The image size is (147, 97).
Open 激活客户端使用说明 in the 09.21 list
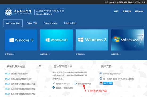coord(20,74)
